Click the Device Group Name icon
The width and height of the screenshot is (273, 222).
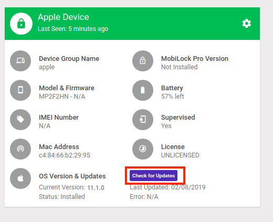[x=20, y=61]
